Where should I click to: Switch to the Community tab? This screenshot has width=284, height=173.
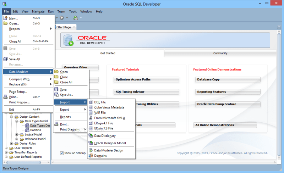[220, 53]
